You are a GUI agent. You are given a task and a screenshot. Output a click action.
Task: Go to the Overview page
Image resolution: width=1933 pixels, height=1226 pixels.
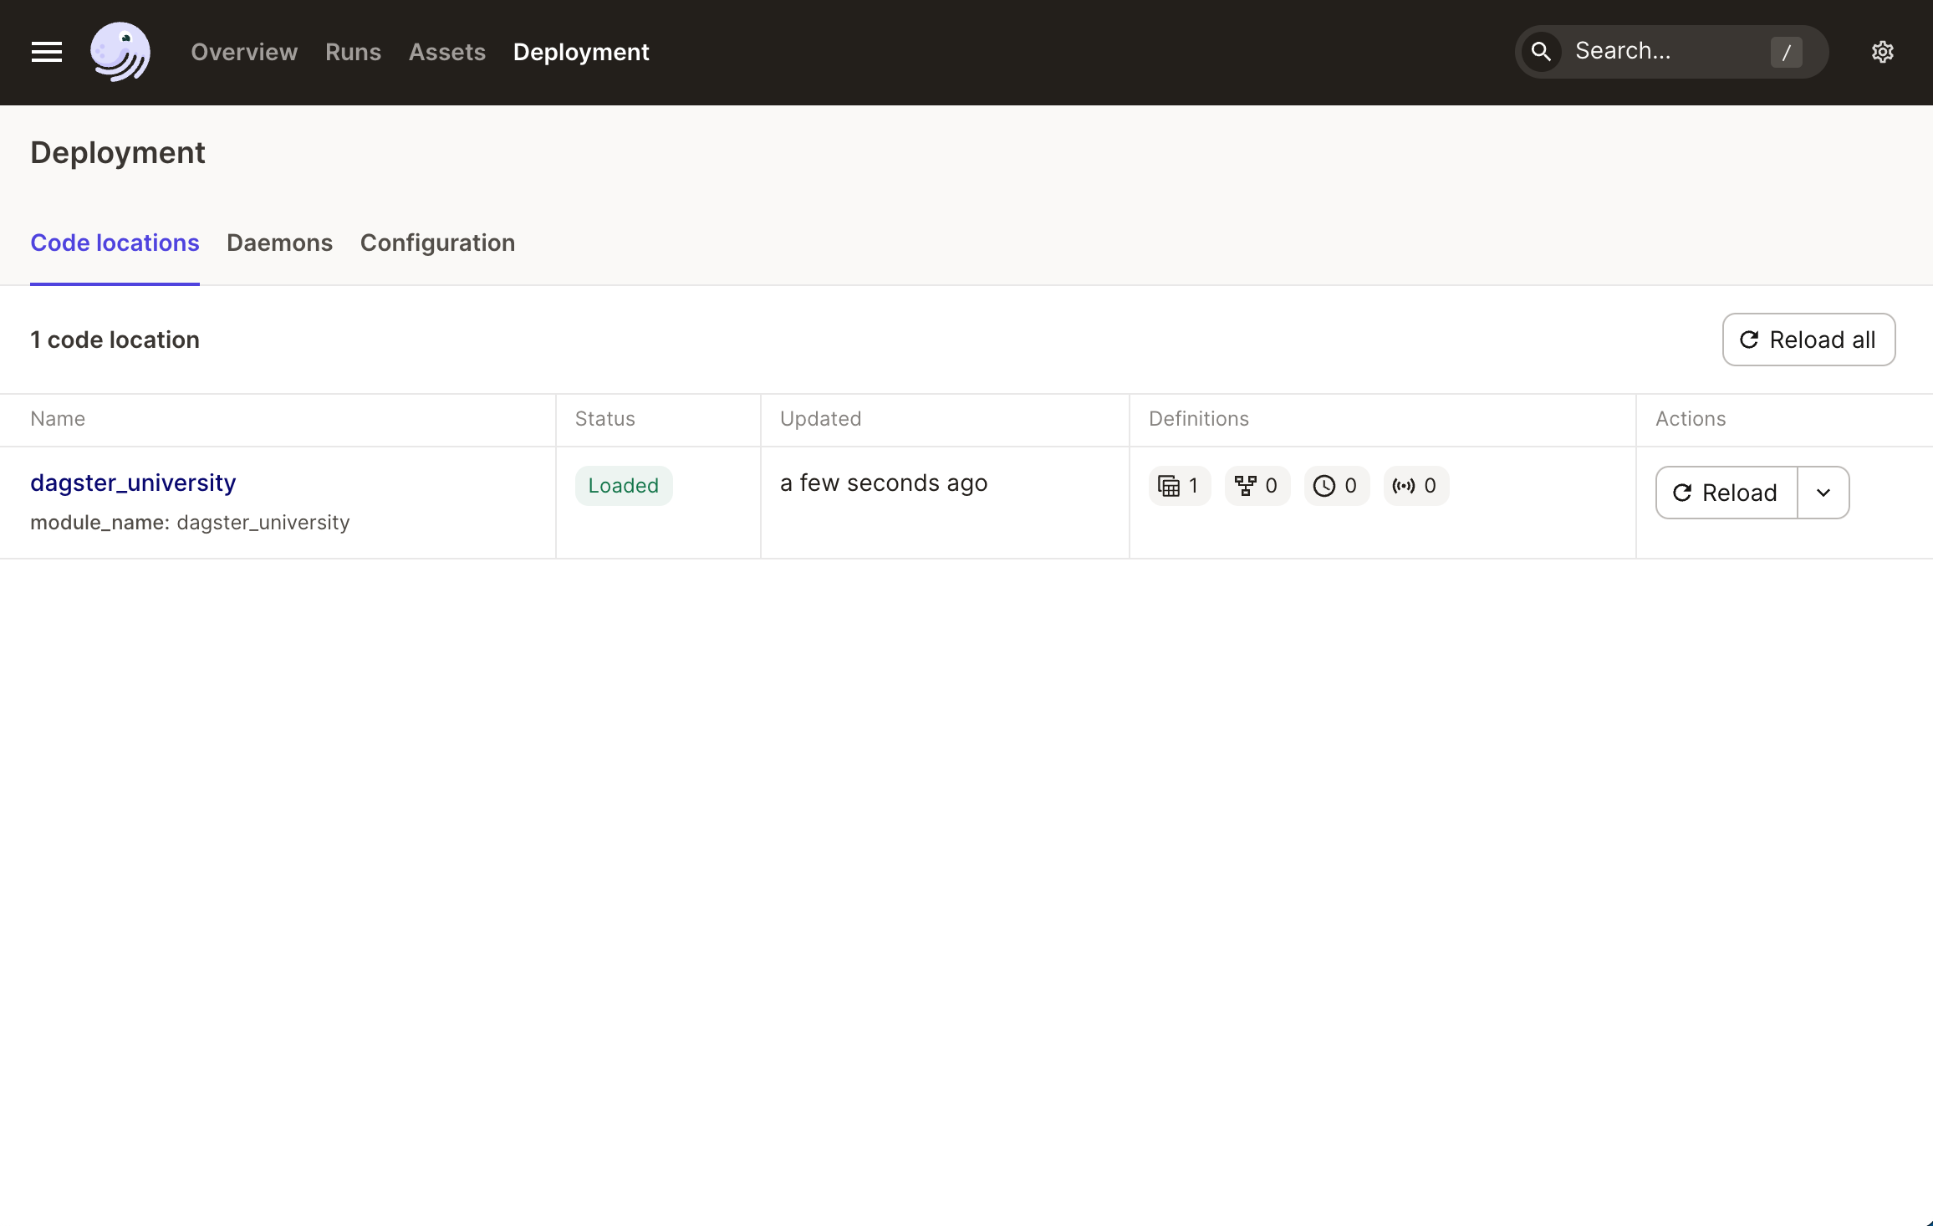click(244, 52)
